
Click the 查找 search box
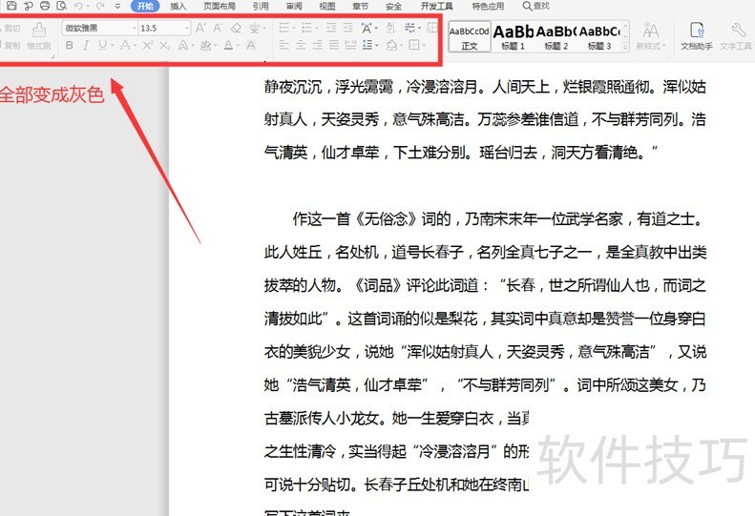pyautogui.click(x=535, y=7)
